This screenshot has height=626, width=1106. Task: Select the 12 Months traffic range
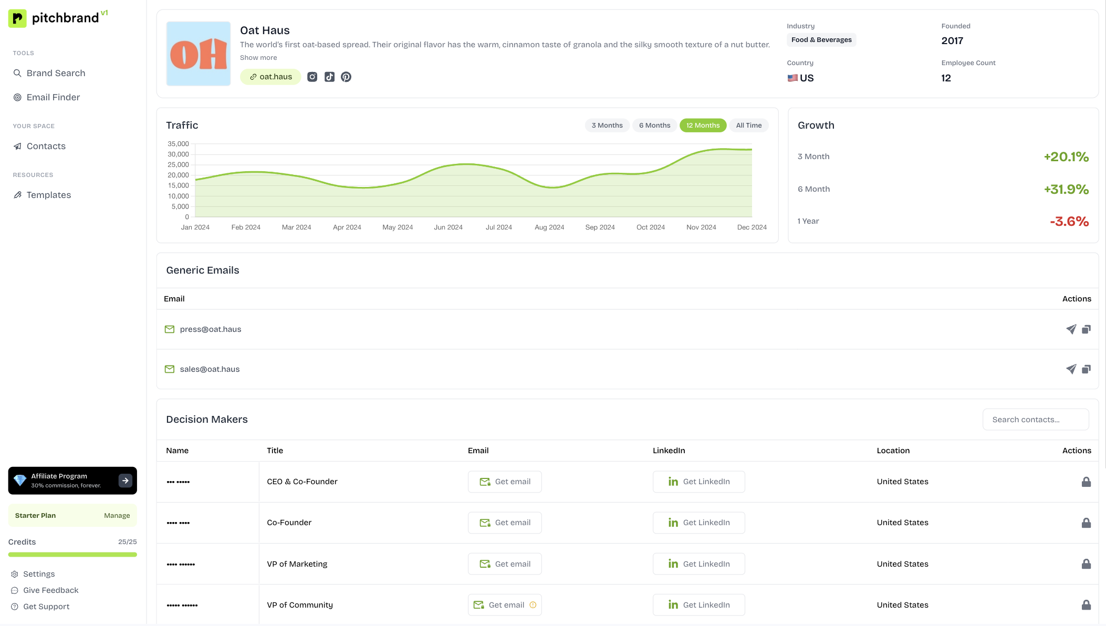(703, 125)
